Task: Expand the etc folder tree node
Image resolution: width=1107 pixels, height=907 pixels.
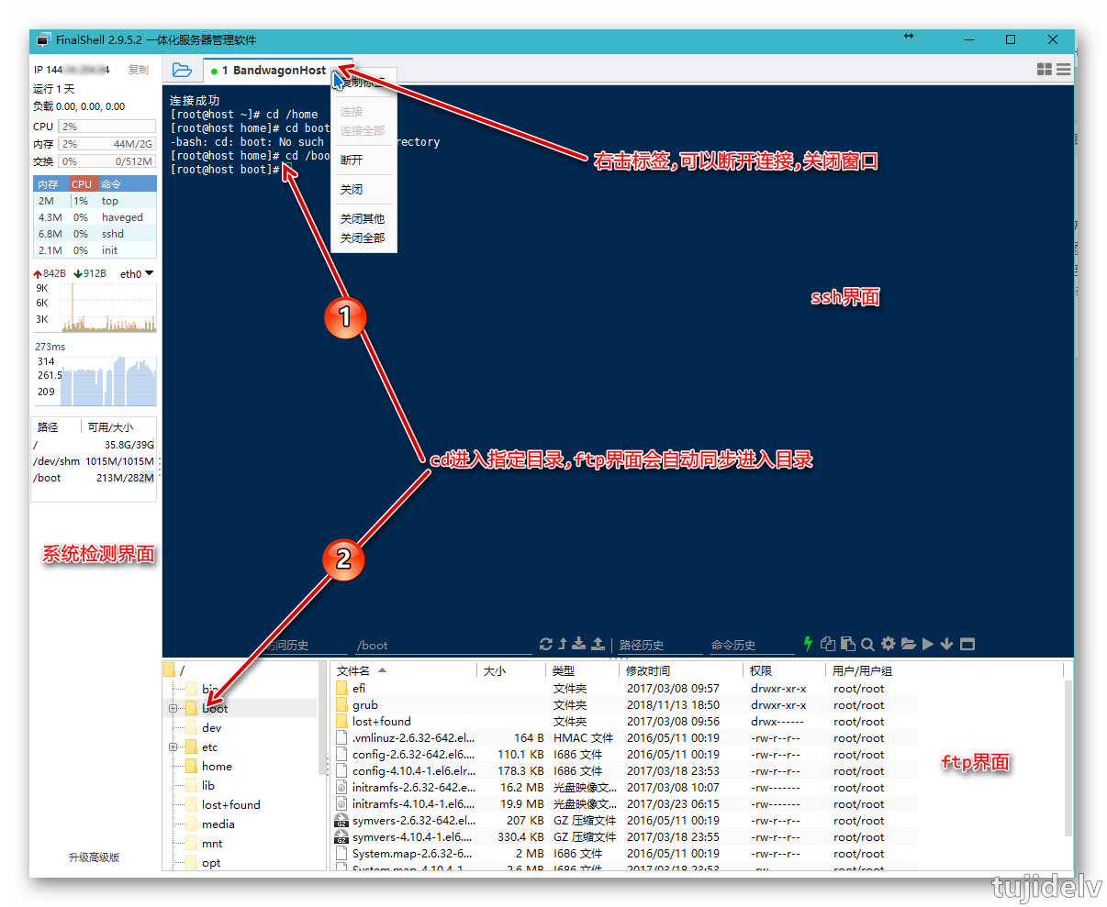Action: pyautogui.click(x=173, y=747)
